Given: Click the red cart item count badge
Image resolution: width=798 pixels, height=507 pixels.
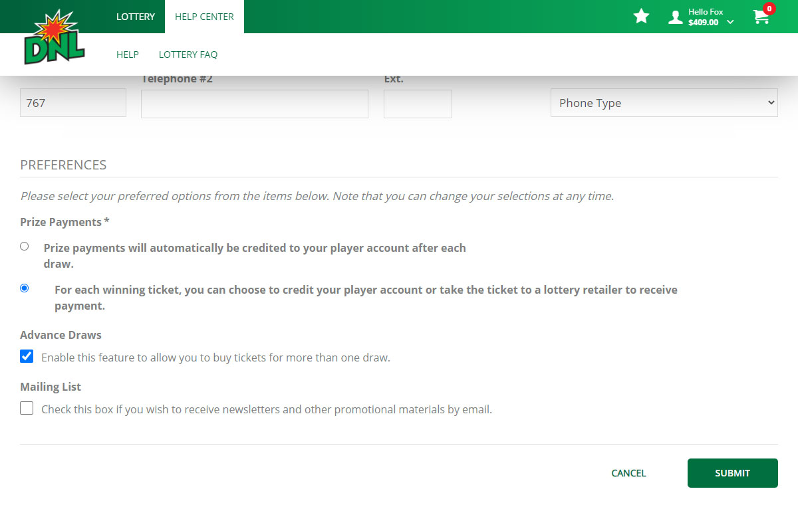Looking at the screenshot, I should click(x=769, y=9).
